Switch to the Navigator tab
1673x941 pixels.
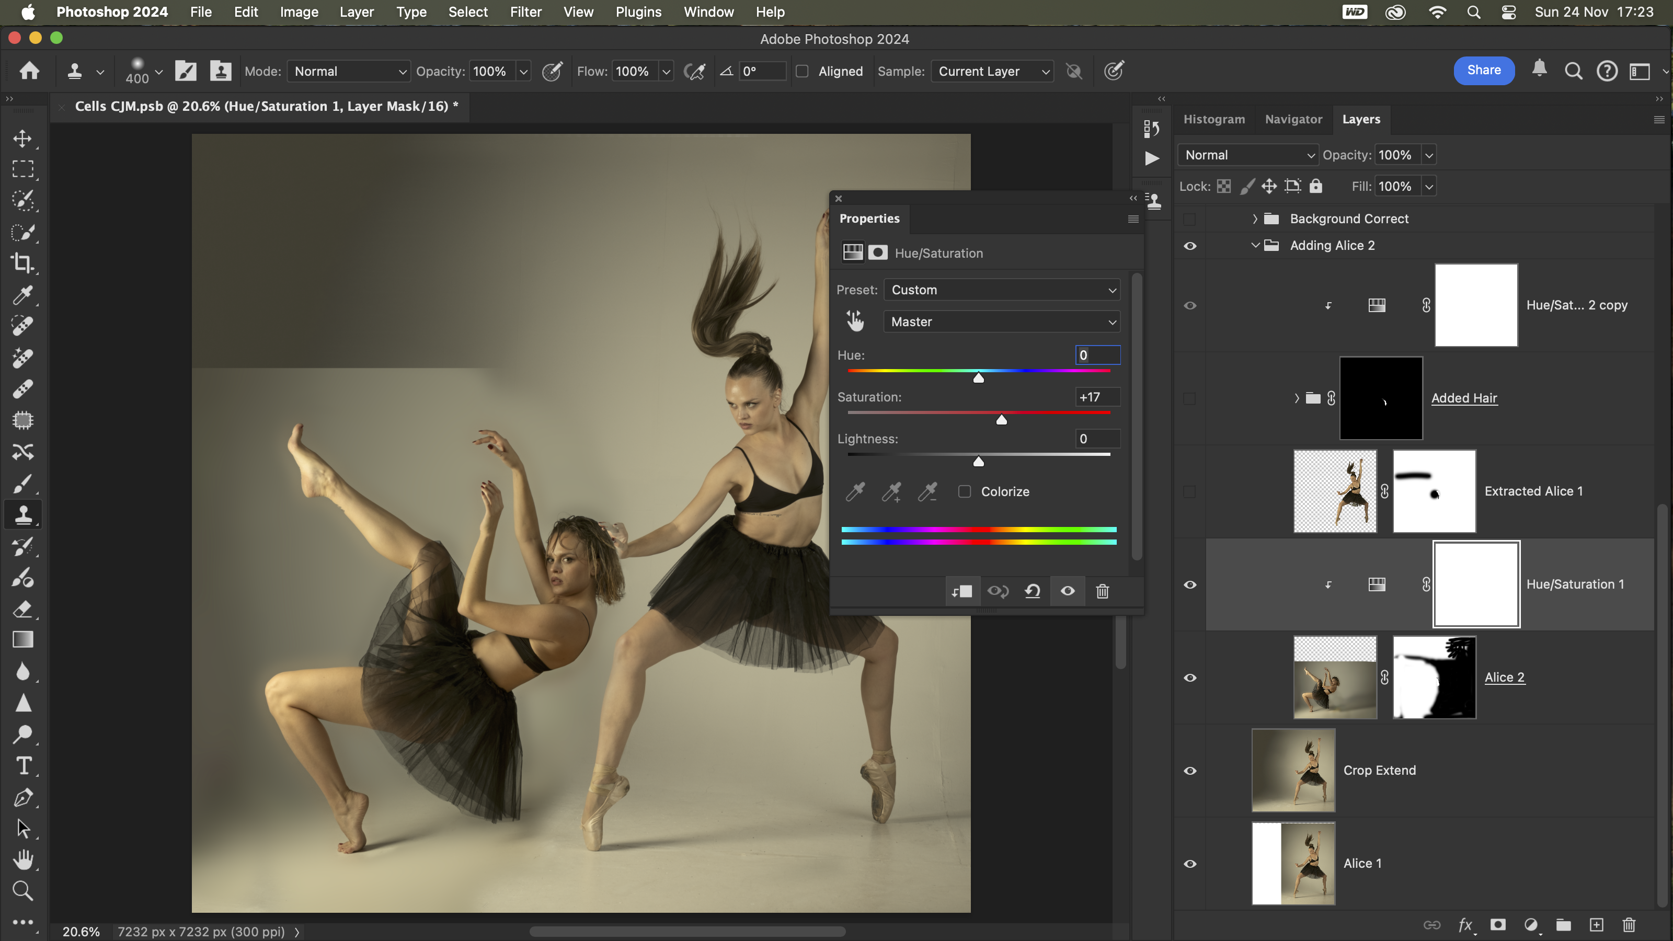coord(1293,119)
